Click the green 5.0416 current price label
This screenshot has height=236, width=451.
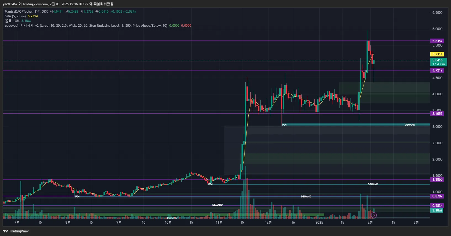tap(439, 62)
